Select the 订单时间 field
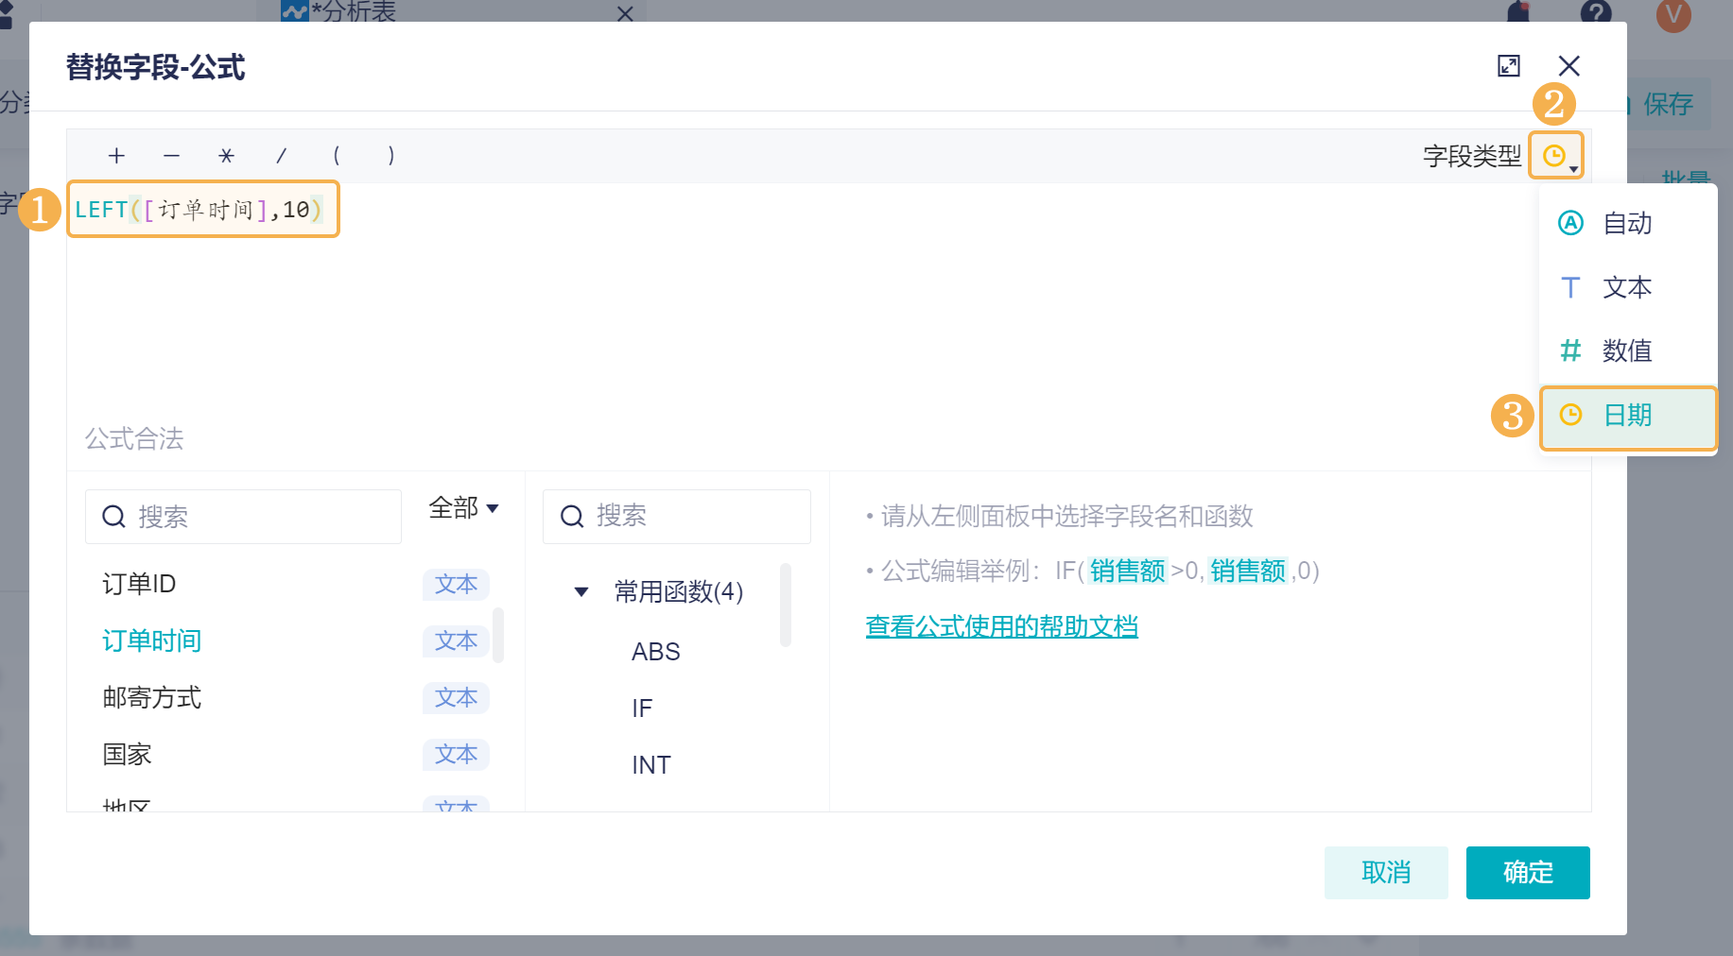The image size is (1733, 956). pos(152,641)
